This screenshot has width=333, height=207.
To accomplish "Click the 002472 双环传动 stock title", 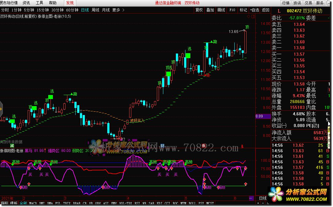I will coord(304,11).
